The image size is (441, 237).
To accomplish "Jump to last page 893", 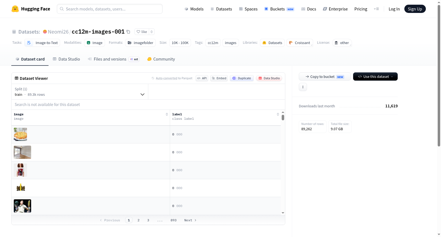I will point(173,220).
